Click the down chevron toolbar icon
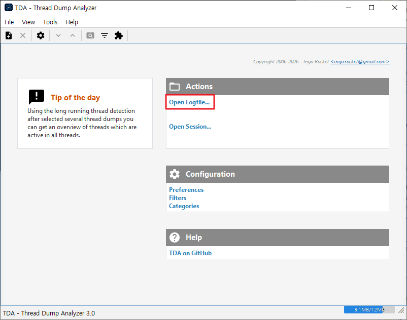 point(58,35)
